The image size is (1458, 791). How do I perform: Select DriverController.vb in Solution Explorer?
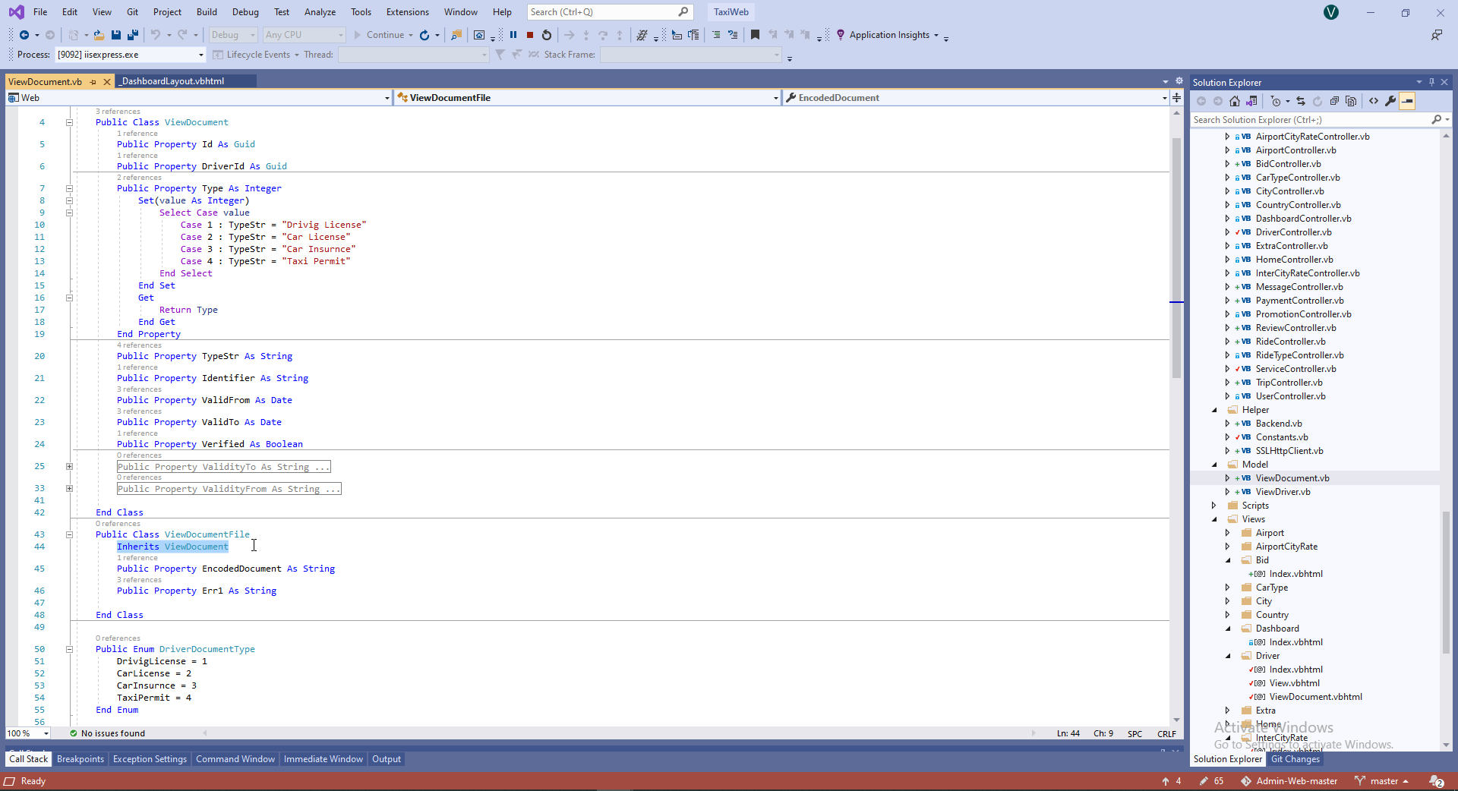pos(1293,232)
